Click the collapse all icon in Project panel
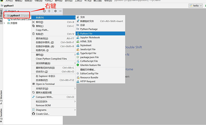Viewport: 206px width, 125px height. point(49,11)
